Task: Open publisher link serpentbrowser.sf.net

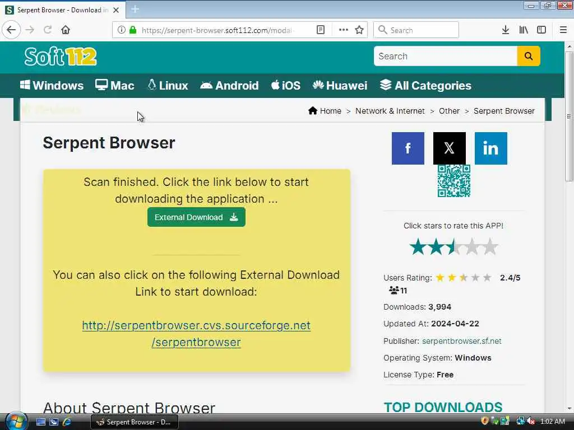Action: tap(462, 341)
